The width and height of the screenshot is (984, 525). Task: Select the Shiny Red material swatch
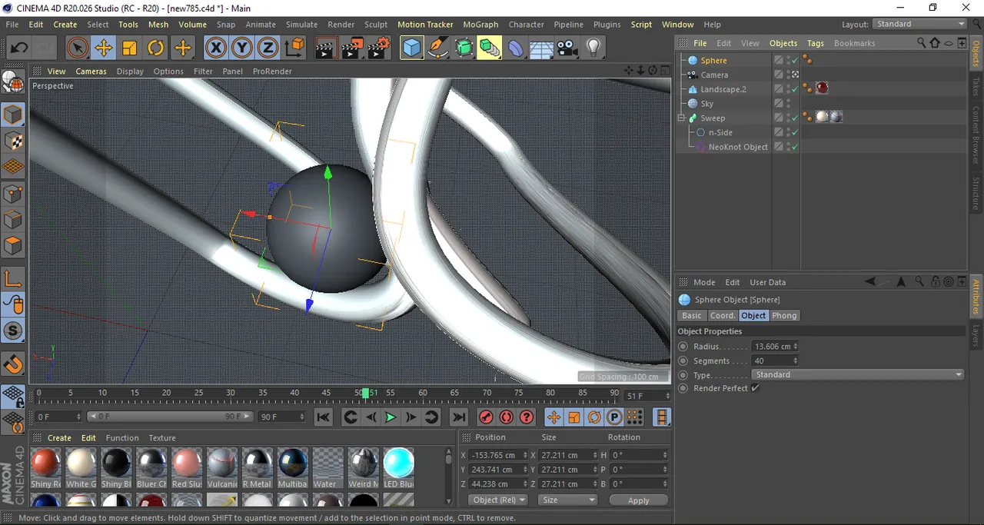pyautogui.click(x=46, y=467)
